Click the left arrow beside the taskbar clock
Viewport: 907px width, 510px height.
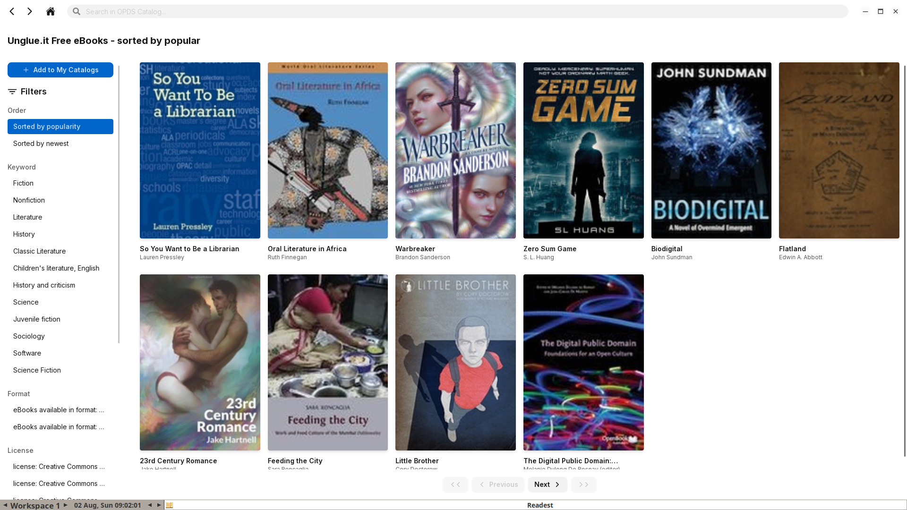pyautogui.click(x=150, y=505)
